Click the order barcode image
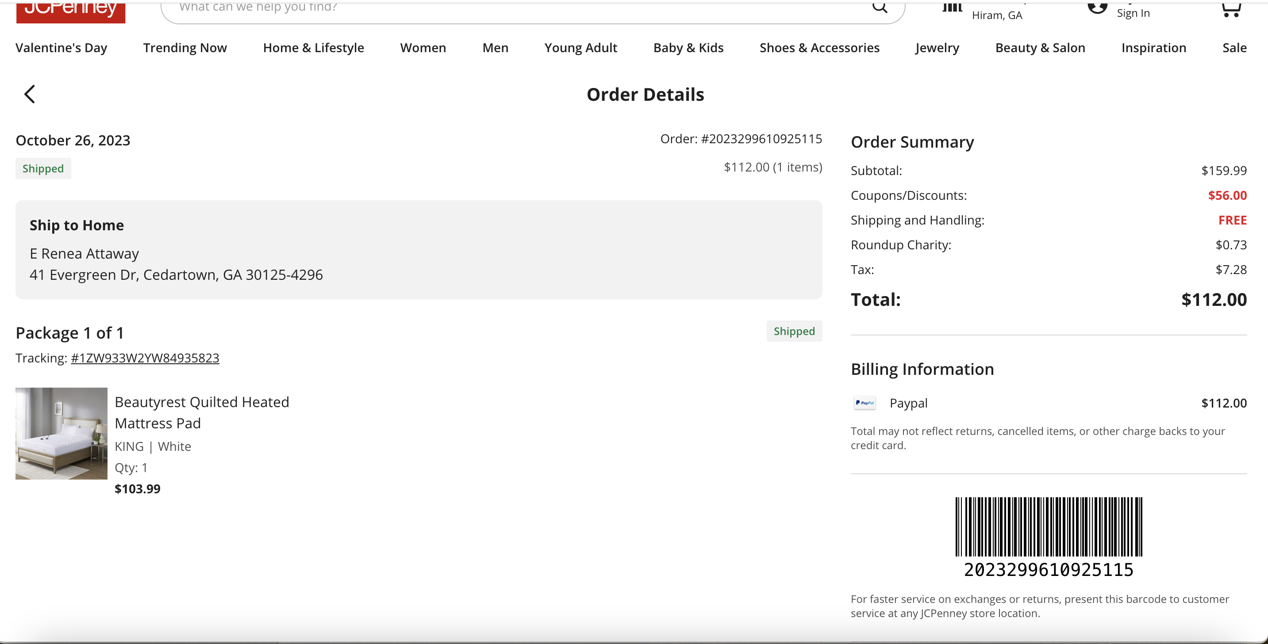 [x=1049, y=526]
